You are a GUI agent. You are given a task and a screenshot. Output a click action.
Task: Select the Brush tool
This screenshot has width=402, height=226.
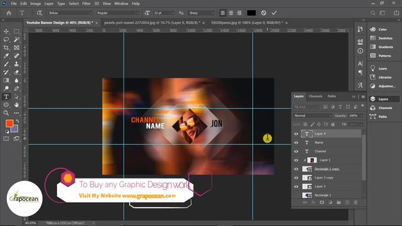click(x=6, y=64)
